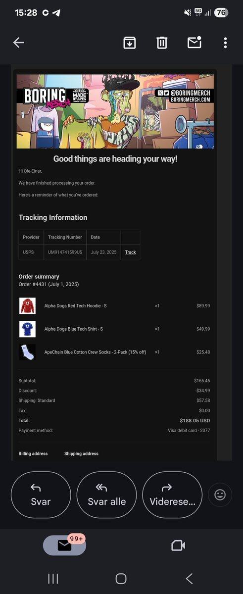Tap the back arrow to leave email
The image size is (243, 594).
[x=18, y=43]
